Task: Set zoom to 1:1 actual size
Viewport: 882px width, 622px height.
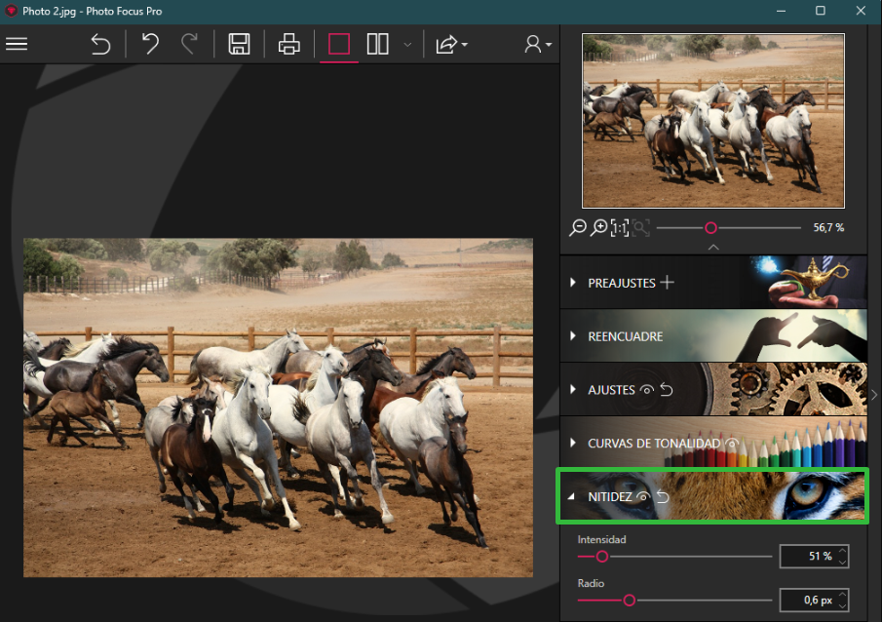Action: pos(620,227)
